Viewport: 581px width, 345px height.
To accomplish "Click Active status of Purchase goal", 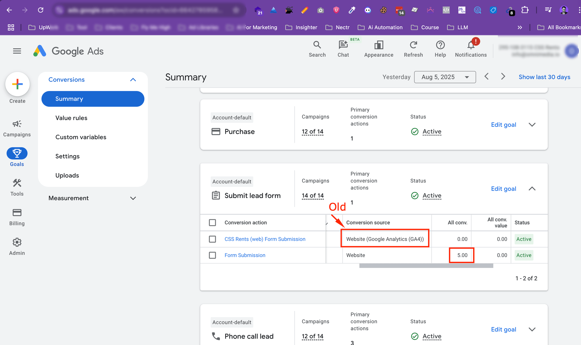I will tap(432, 132).
